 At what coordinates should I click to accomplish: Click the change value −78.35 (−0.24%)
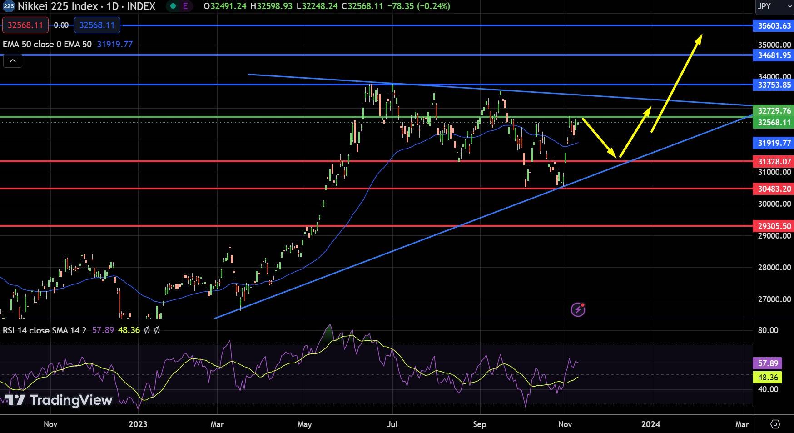tap(419, 6)
